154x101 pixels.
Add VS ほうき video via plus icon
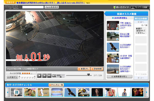[x=117, y=61]
